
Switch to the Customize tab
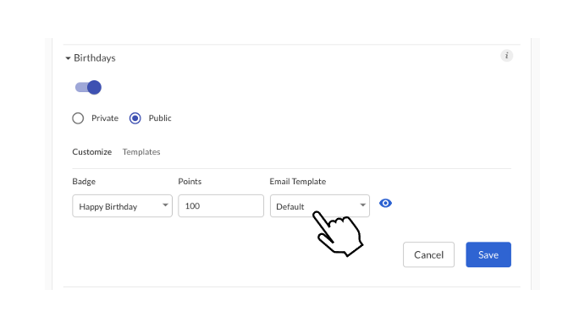(92, 152)
